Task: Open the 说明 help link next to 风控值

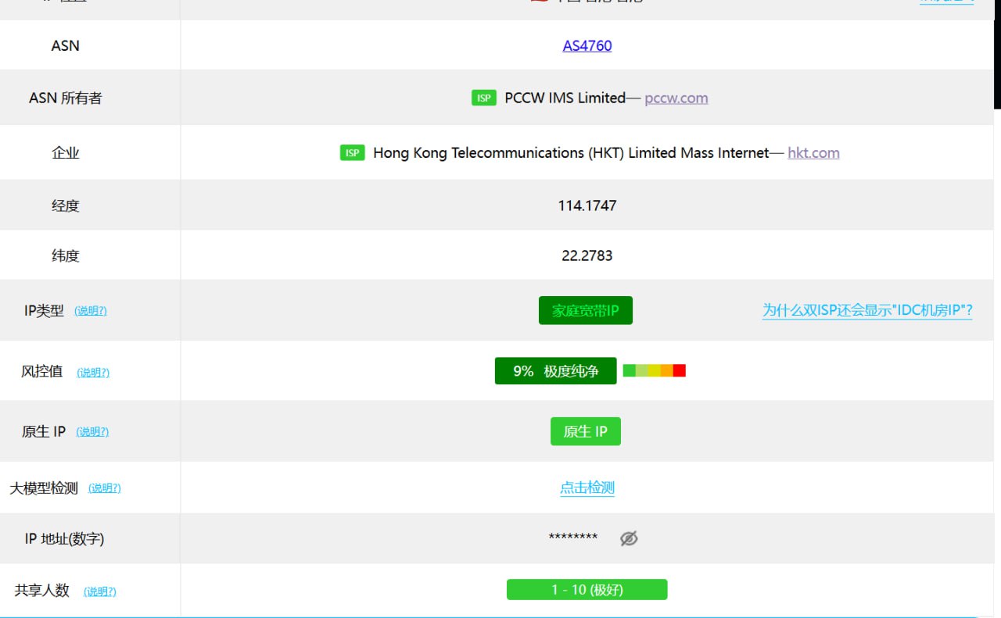Action: coord(93,372)
